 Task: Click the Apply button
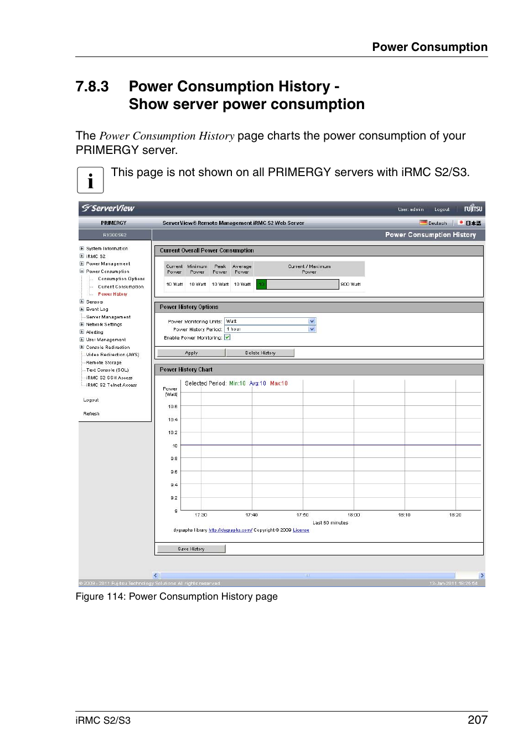click(x=191, y=353)
